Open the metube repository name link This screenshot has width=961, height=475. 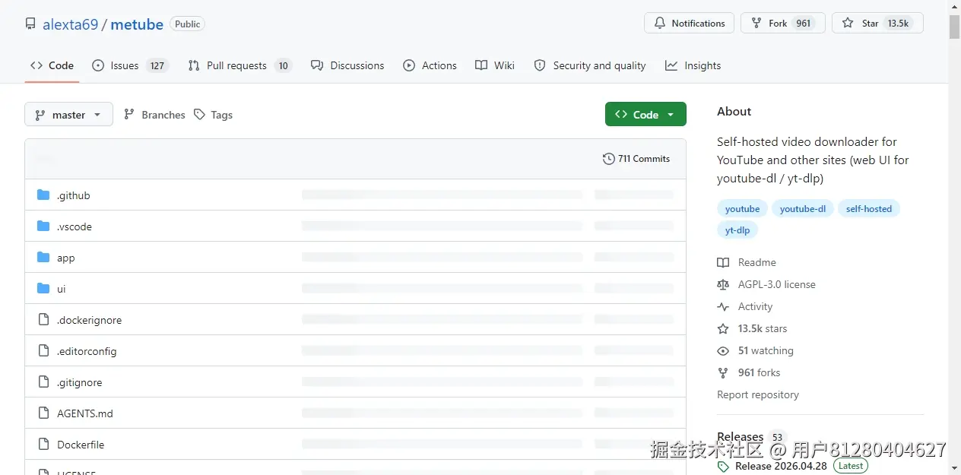137,24
